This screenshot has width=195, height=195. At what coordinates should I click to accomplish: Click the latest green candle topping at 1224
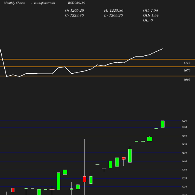163,124
